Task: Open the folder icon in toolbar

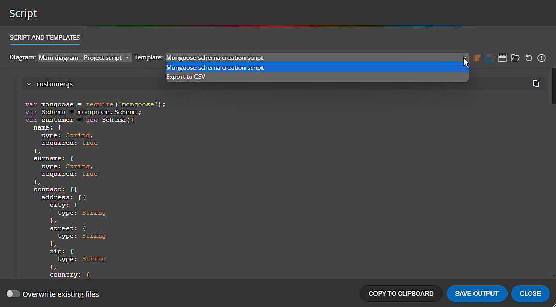Action: 515,58
